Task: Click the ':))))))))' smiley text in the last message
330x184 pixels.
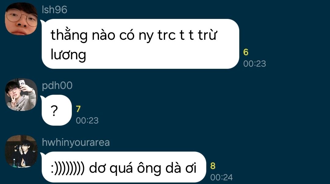Action: (x=68, y=168)
